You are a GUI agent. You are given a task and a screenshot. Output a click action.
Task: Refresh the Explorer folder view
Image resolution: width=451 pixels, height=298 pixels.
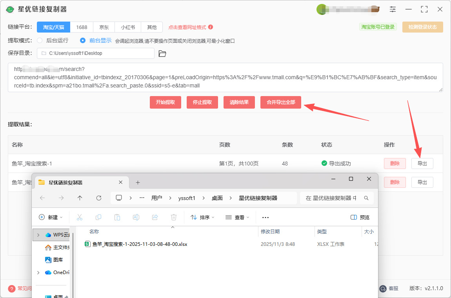(99, 198)
